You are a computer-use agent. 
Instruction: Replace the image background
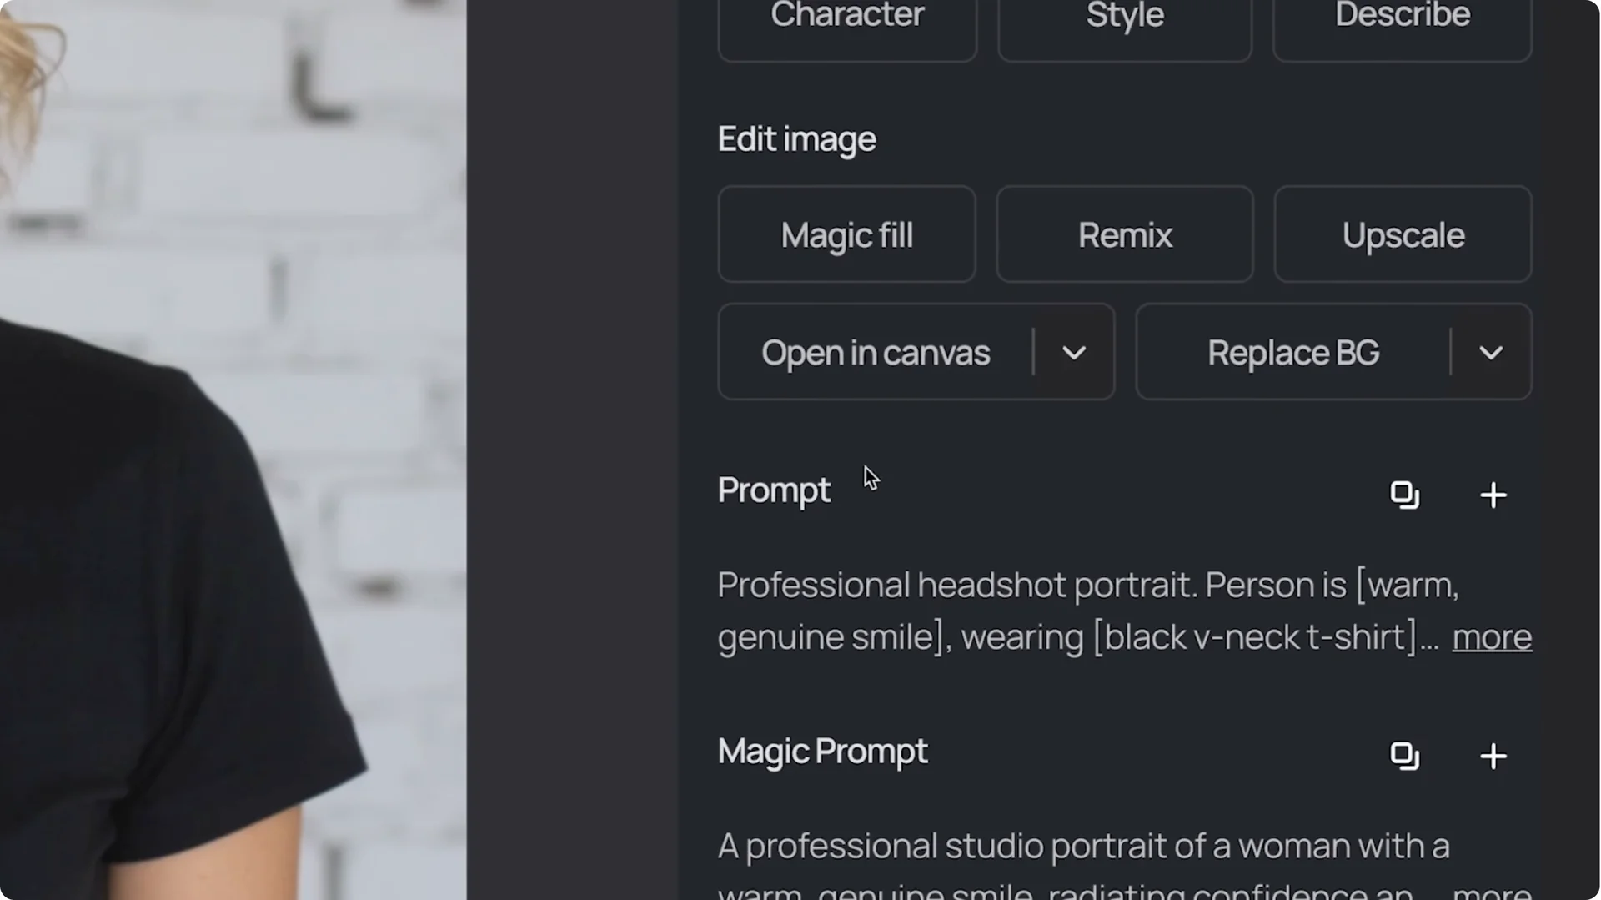pyautogui.click(x=1292, y=352)
